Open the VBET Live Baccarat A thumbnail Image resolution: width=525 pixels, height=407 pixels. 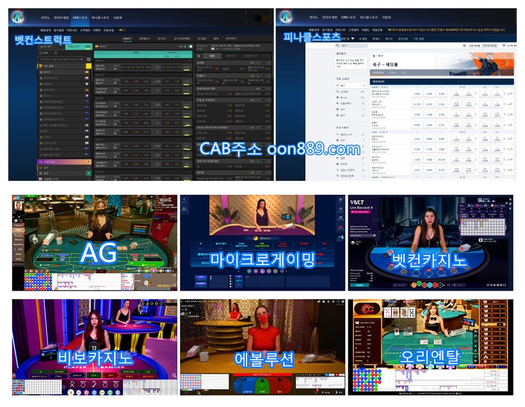[x=431, y=243]
